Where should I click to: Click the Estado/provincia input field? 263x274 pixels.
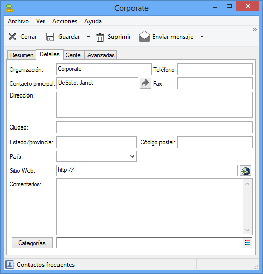pos(96,142)
